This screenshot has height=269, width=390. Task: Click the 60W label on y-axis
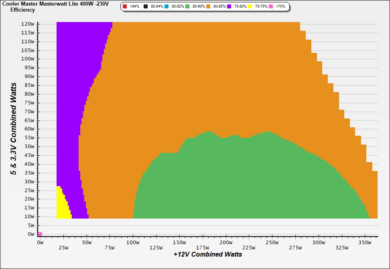[x=29, y=129]
